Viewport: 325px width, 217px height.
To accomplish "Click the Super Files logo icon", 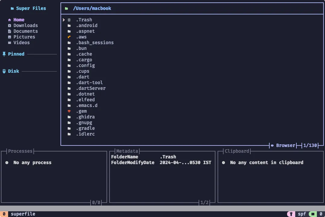I will pos(12,8).
